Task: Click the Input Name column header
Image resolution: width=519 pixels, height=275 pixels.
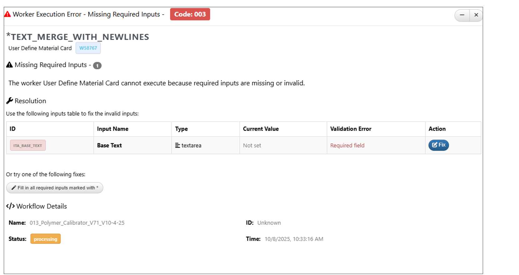Action: [112, 129]
